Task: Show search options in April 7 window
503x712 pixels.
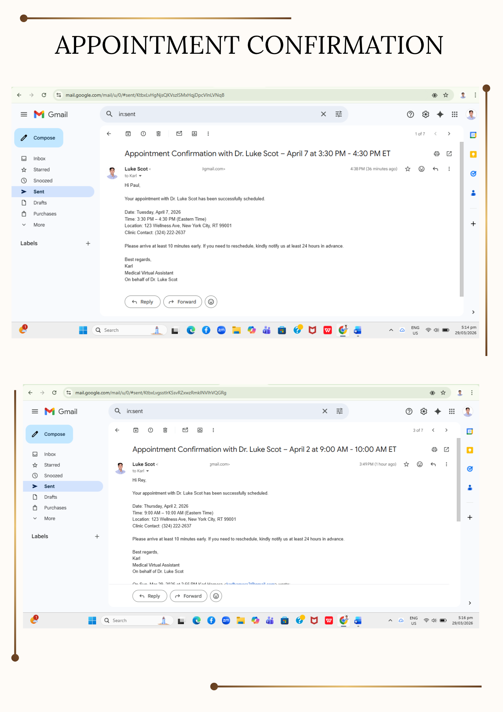Action: pyautogui.click(x=339, y=114)
